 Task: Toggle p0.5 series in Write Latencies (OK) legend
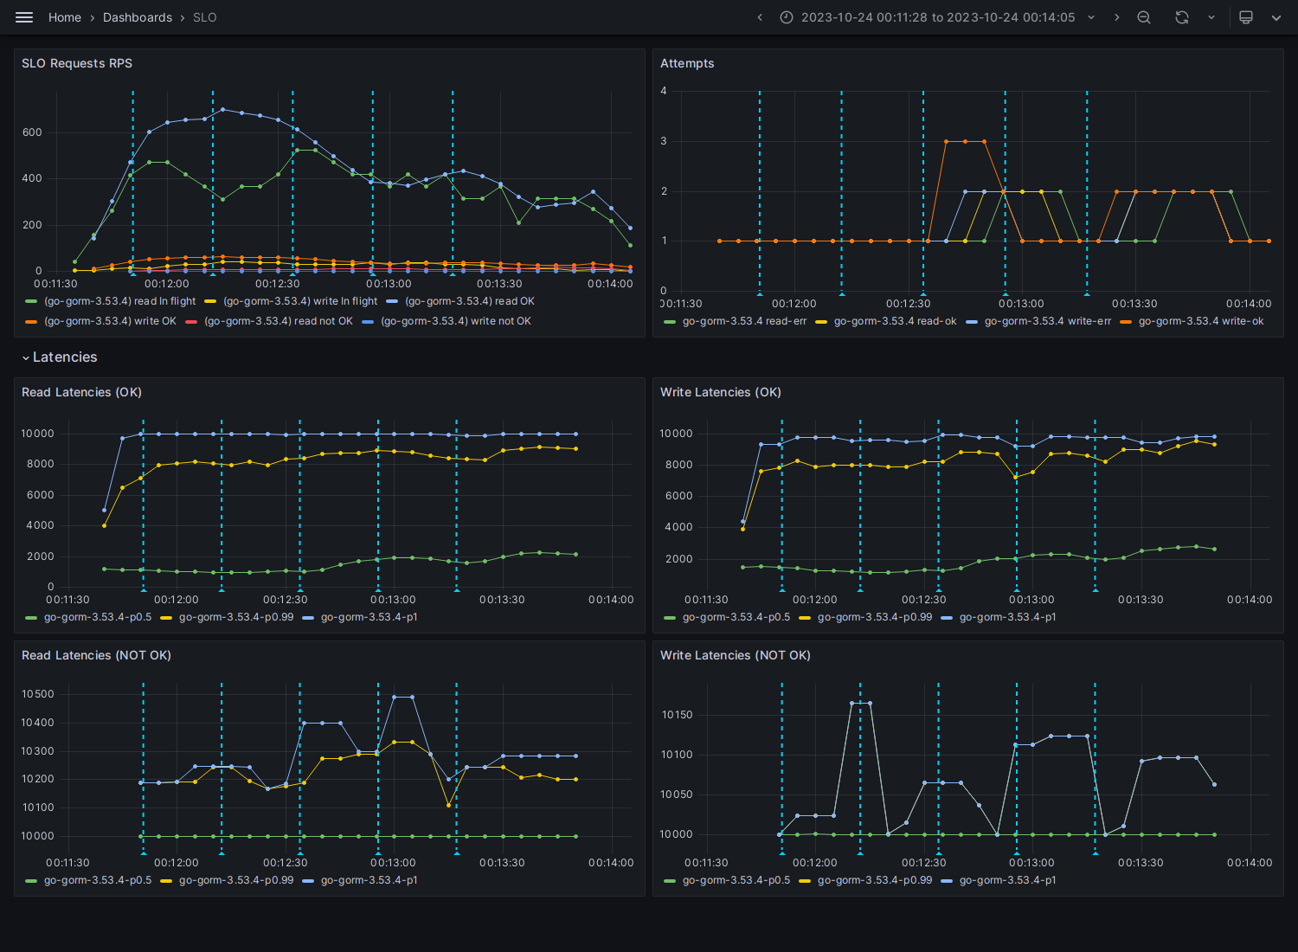pos(736,617)
